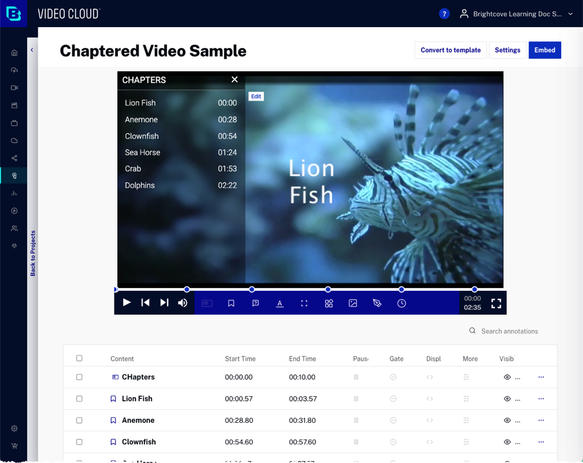Add a bookmark annotation from the toolbar
This screenshot has width=583, height=463.
[x=231, y=303]
